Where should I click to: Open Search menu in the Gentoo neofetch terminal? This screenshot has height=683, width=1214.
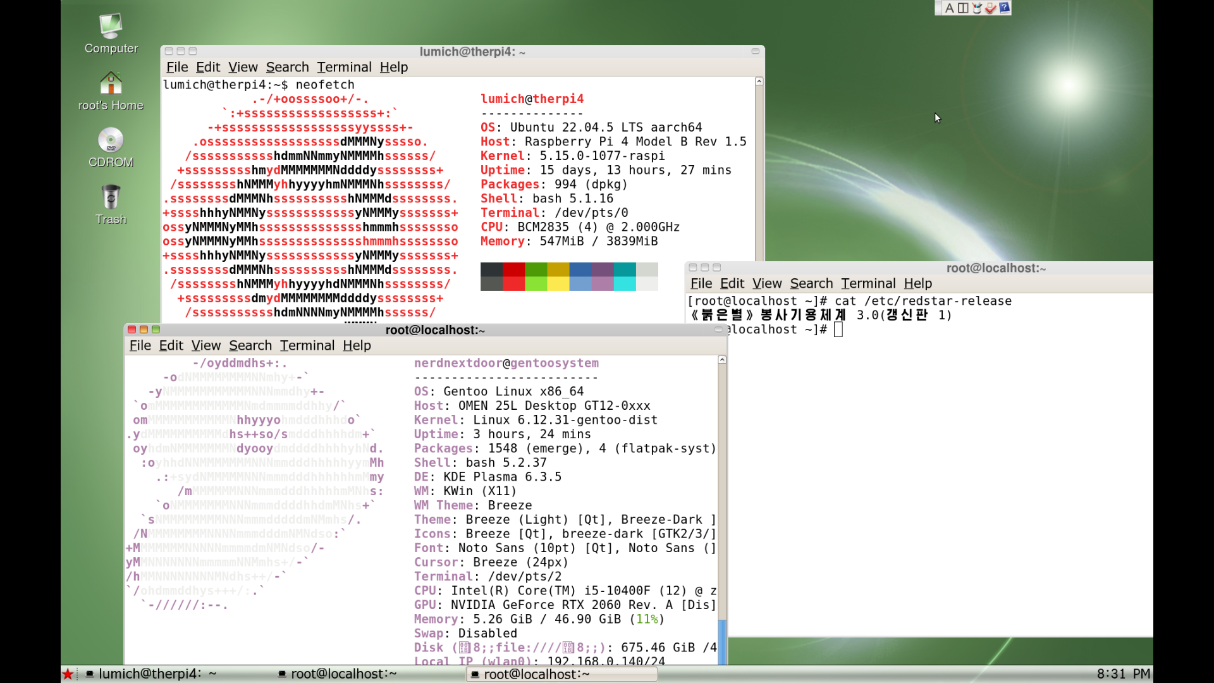tap(250, 345)
